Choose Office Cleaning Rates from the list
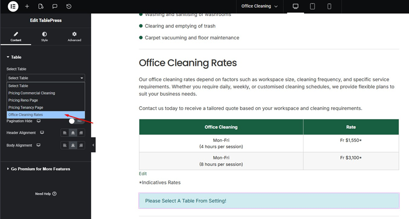 (26, 115)
